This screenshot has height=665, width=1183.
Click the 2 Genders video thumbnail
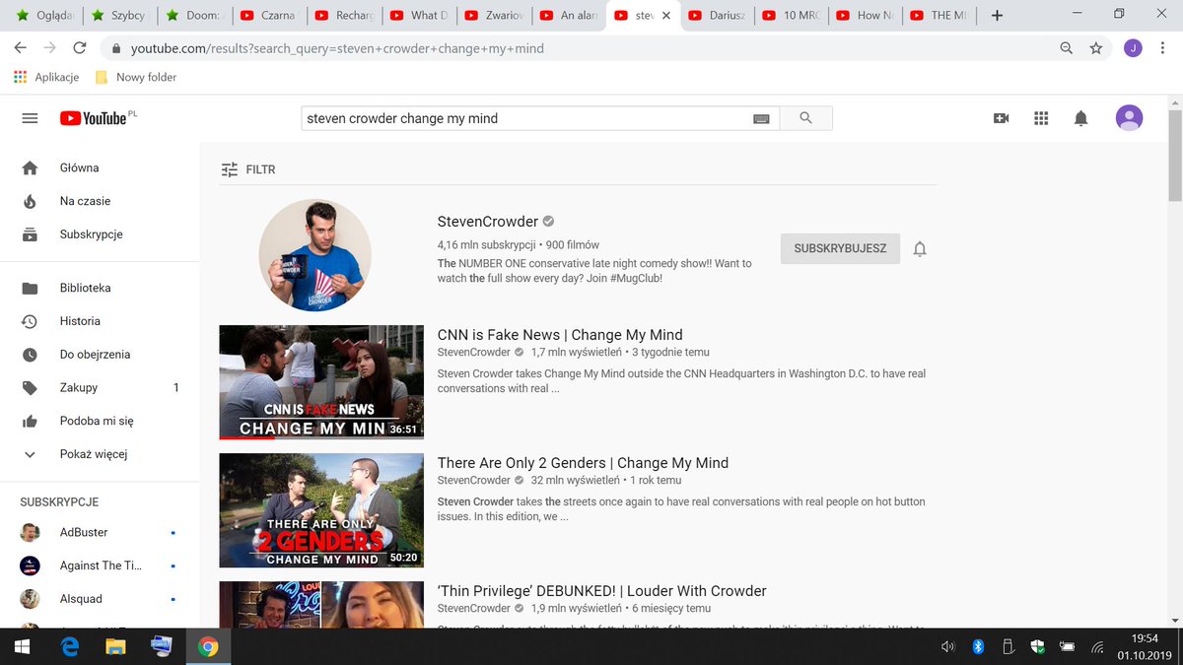coord(321,510)
